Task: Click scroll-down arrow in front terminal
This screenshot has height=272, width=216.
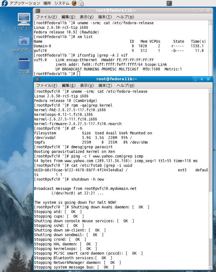Action: pos(211,268)
